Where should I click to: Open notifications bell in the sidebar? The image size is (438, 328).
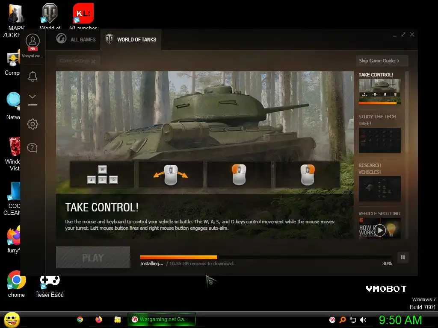[x=33, y=76]
